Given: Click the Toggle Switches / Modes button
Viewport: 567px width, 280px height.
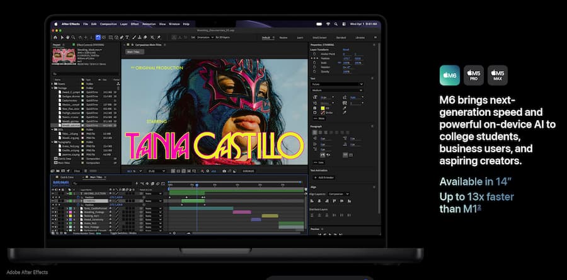Looking at the screenshot, I should tap(123, 233).
